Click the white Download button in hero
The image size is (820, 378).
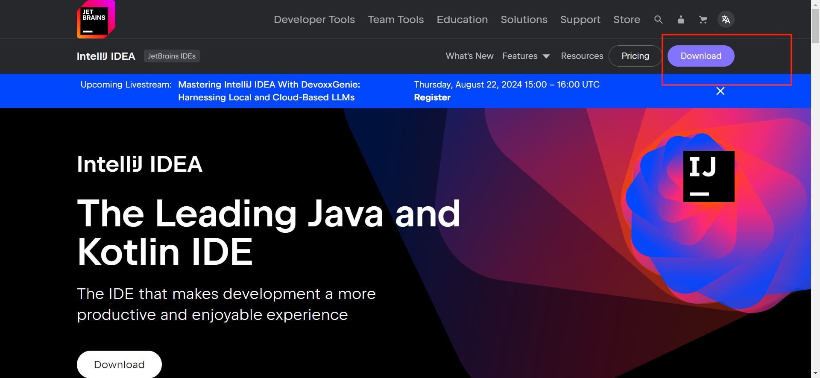[119, 364]
